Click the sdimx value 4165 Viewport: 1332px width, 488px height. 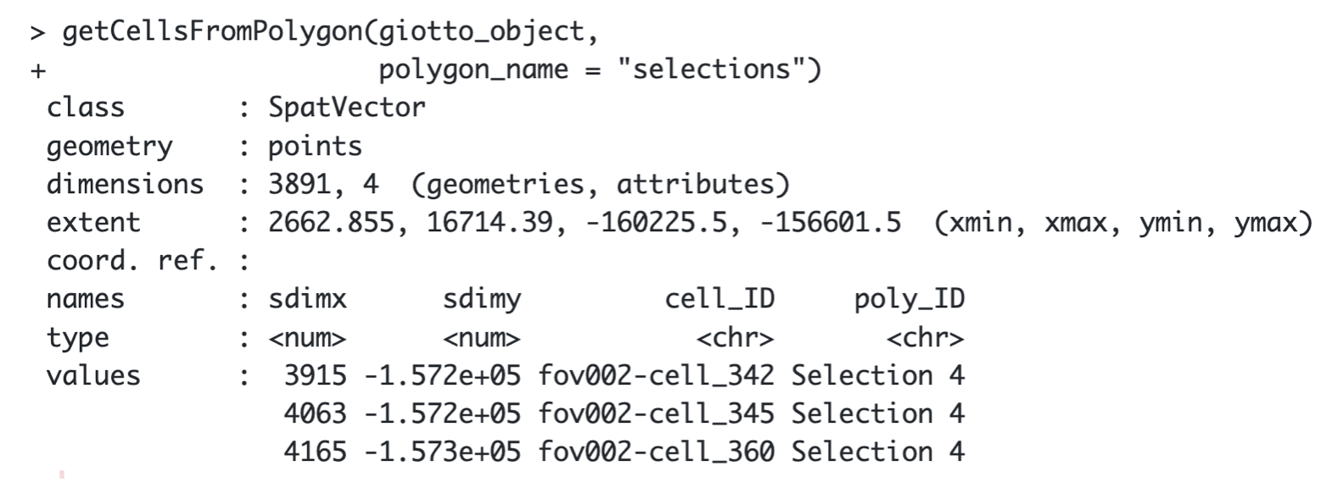315,452
